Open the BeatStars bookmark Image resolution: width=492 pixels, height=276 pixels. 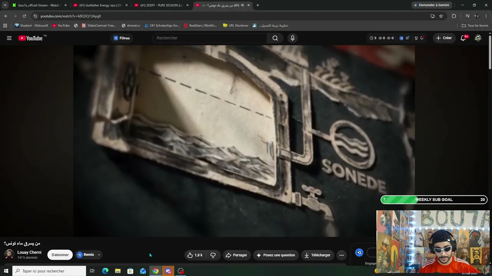tap(200, 26)
